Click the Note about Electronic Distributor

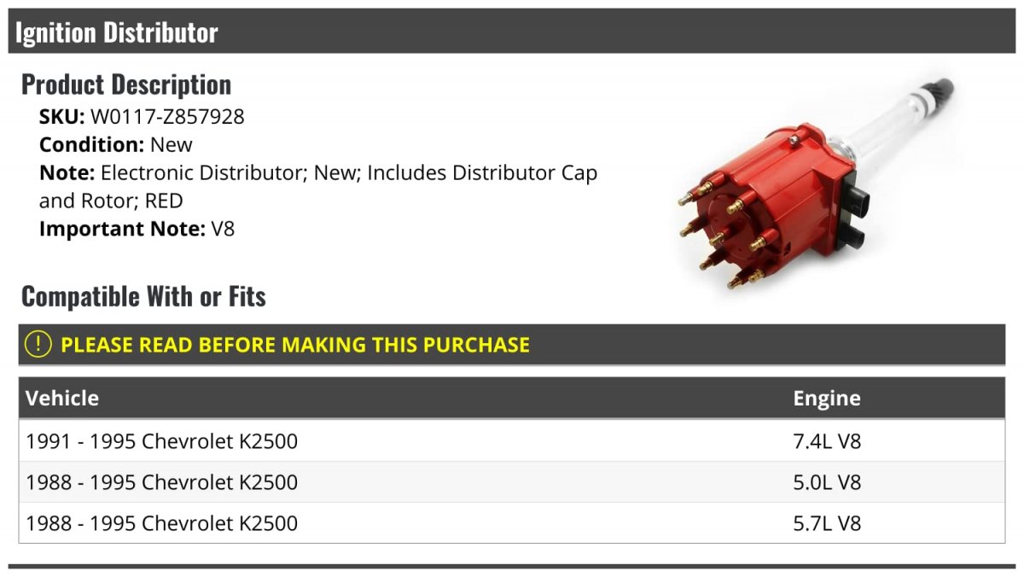coord(318,187)
